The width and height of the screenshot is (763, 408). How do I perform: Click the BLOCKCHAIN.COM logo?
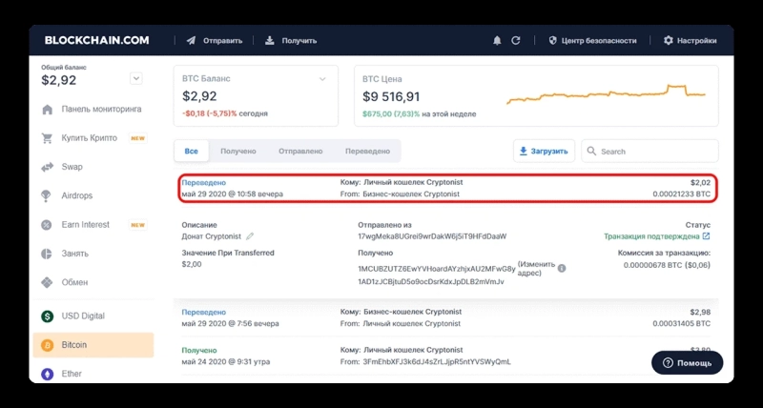(97, 40)
